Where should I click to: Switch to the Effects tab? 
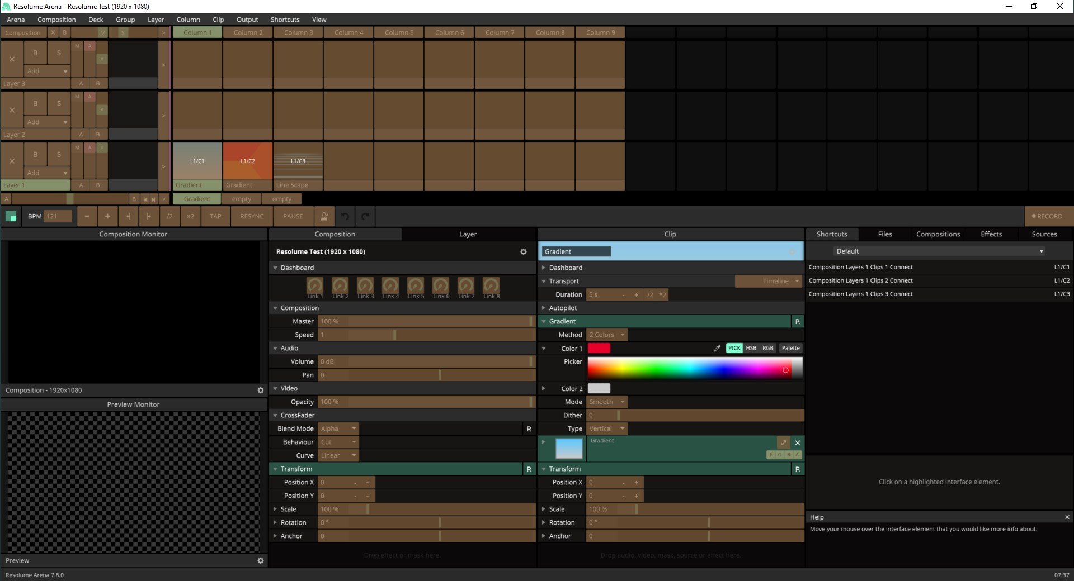point(991,234)
